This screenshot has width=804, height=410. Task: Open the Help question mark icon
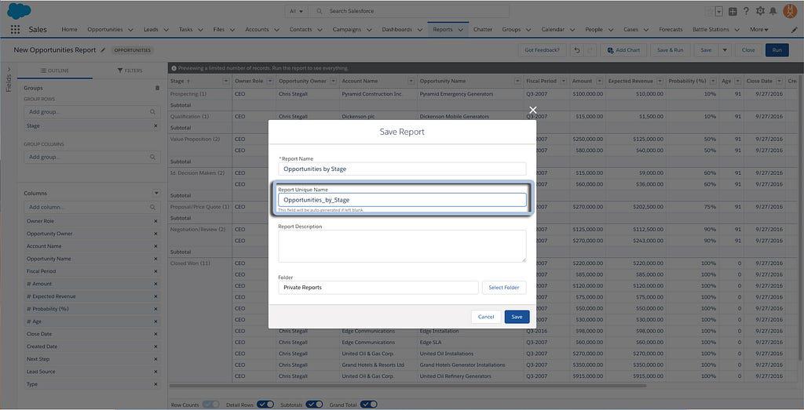click(746, 11)
